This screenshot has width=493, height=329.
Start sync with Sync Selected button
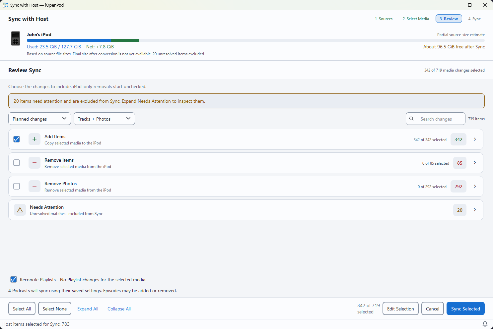point(465,309)
